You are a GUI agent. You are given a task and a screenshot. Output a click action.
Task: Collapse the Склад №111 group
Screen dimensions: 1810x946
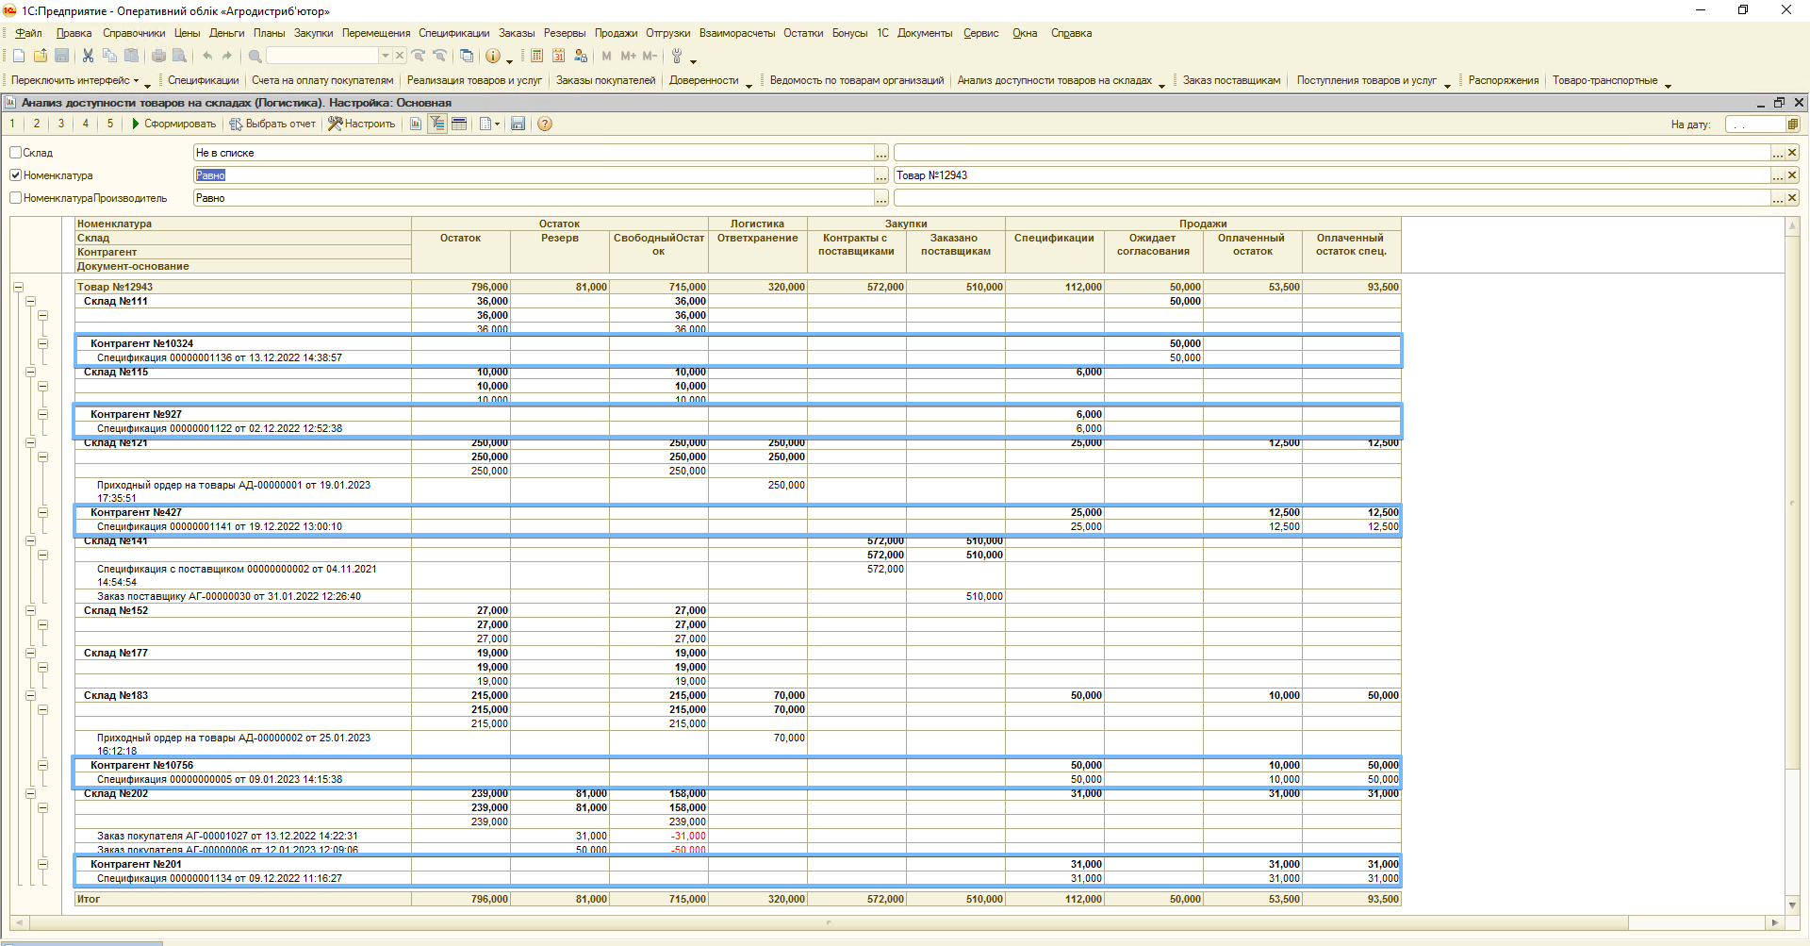pos(30,302)
